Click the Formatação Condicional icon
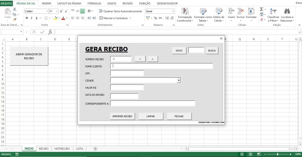302x157 pixels. coord(185,12)
